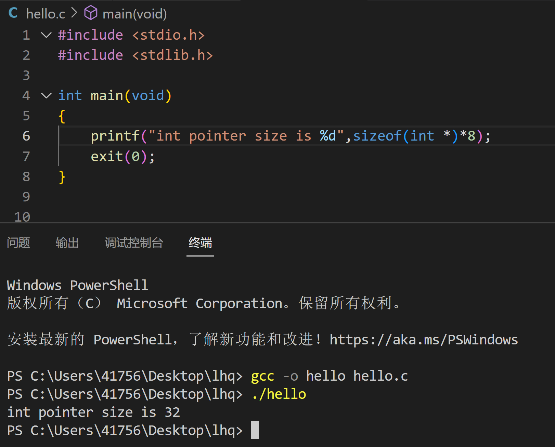Click the stdlib.h include header
Screen dimensions: 555x447
point(172,55)
